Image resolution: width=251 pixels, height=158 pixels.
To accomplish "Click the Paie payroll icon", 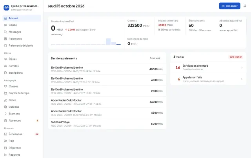I will pos(5,141).
